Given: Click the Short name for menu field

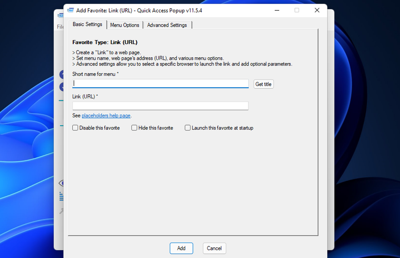Looking at the screenshot, I should [x=160, y=83].
